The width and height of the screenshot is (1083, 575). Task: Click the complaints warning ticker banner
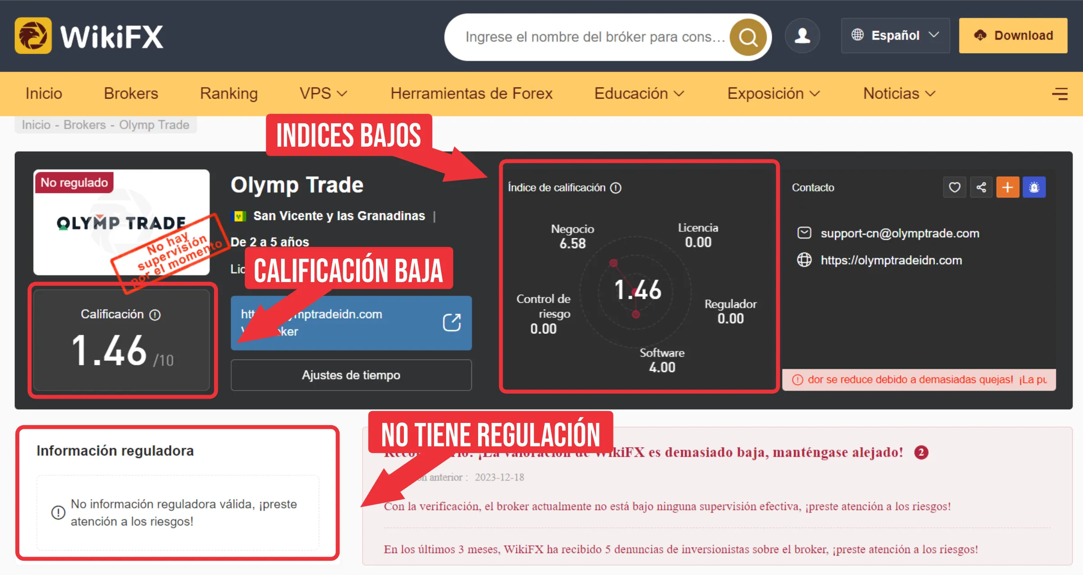[x=919, y=380]
